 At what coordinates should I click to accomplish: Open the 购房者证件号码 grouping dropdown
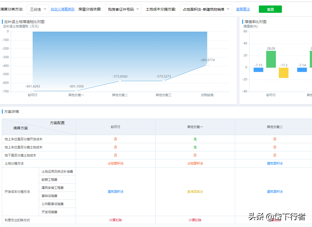pyautogui.click(x=123, y=9)
